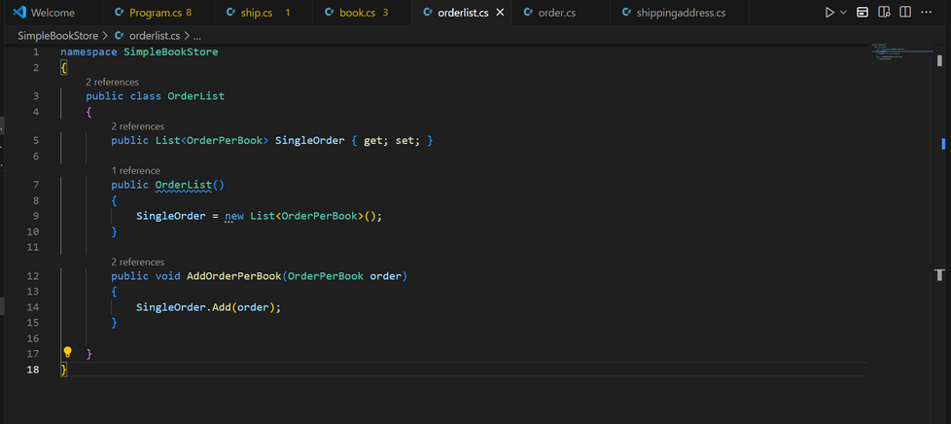Switch to the Welcome tab
Image resolution: width=951 pixels, height=424 pixels.
[52, 13]
